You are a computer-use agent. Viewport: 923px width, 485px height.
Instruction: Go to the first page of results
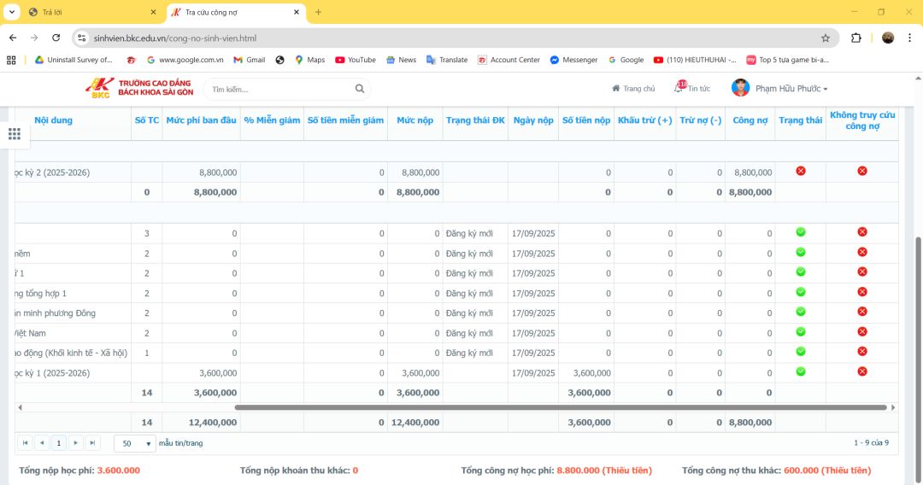[x=26, y=443]
